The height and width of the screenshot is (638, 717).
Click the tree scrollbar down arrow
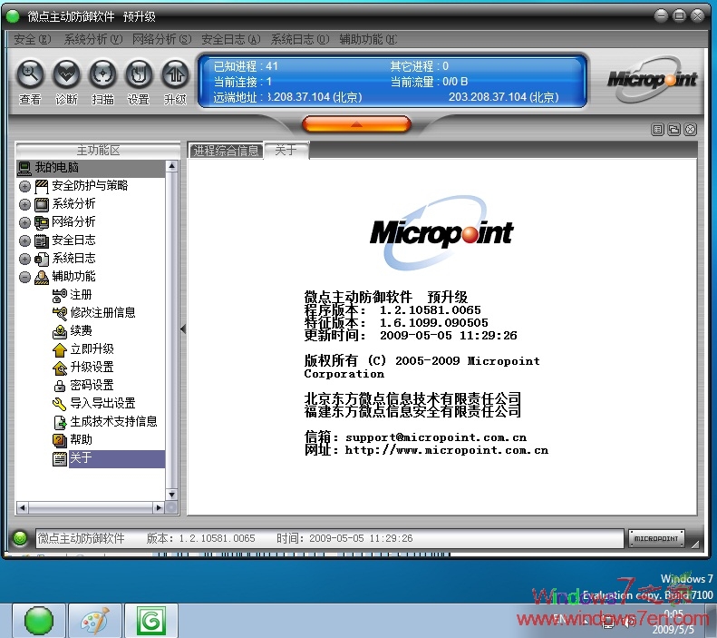point(172,495)
